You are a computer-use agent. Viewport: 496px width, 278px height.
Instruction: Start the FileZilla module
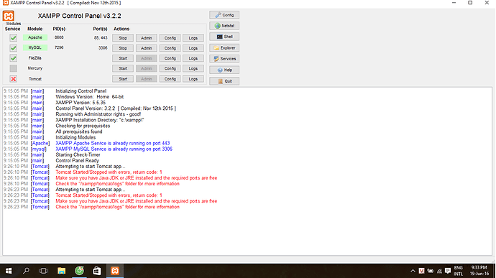(x=123, y=58)
